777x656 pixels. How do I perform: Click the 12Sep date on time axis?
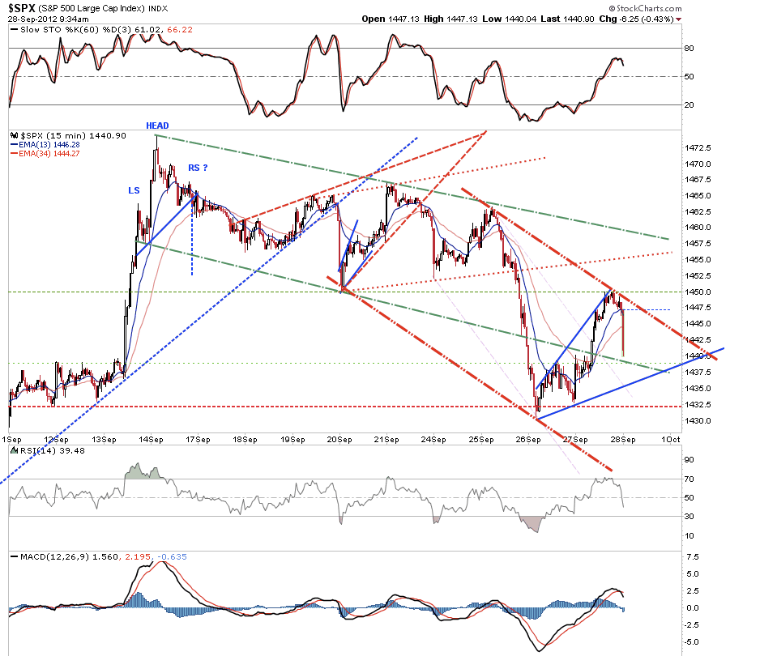point(56,440)
